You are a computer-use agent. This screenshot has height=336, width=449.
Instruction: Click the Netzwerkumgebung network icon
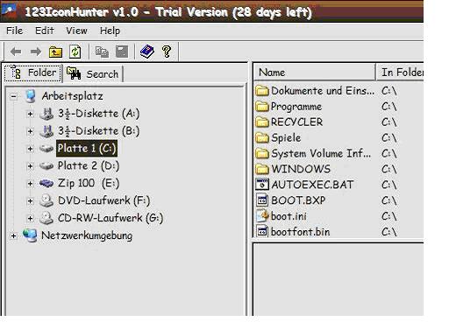coord(30,235)
